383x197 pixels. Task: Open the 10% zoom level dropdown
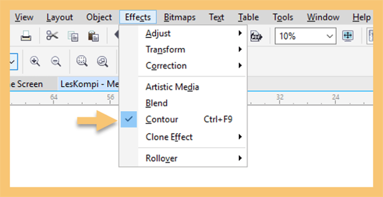pos(305,36)
